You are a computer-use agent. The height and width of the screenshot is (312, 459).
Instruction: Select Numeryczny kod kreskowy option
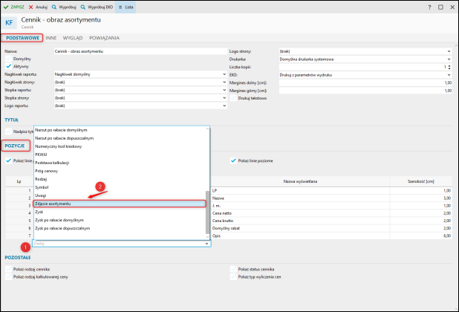[x=120, y=146]
